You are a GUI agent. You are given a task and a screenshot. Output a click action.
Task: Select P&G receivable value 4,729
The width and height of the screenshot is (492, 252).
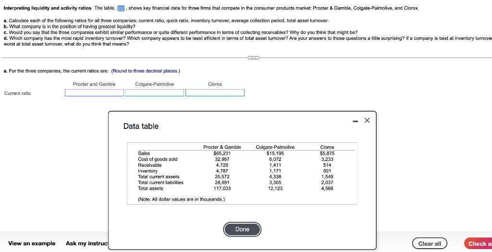pyautogui.click(x=222, y=165)
